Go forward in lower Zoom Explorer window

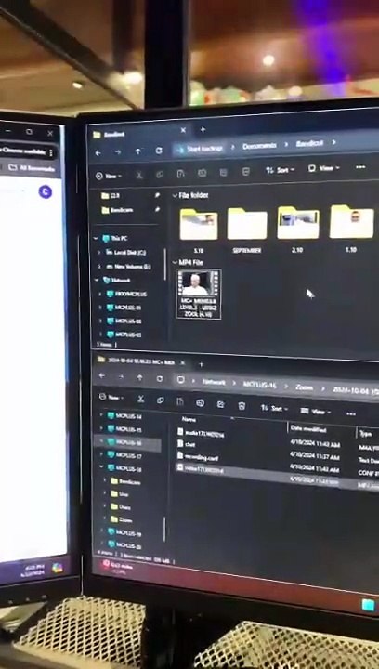(121, 376)
